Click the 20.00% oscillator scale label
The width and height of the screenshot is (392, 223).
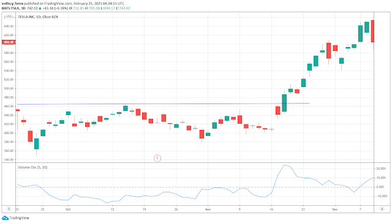381,168
